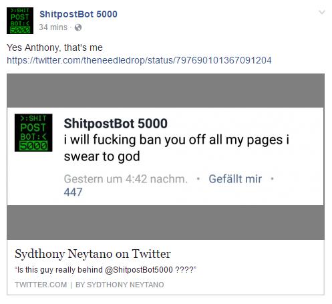Click the dot separator after 34 mins

point(71,27)
